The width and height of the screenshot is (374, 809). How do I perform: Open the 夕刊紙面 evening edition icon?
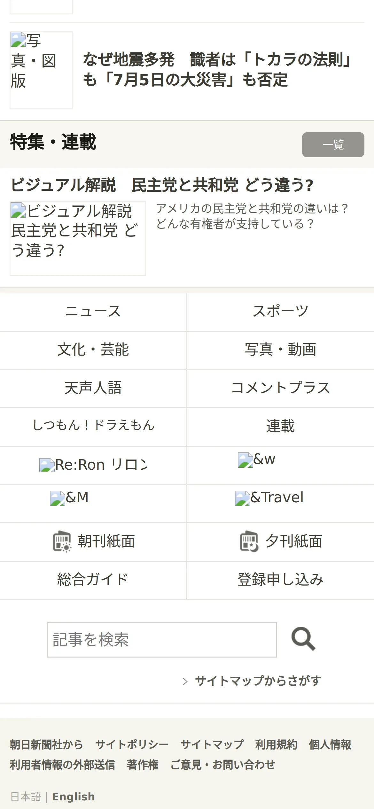pos(249,541)
